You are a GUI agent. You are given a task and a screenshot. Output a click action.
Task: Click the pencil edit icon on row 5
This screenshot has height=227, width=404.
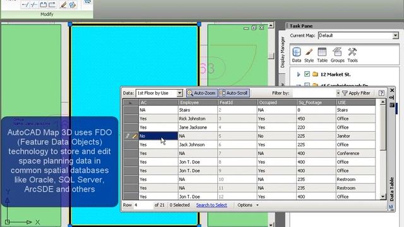tap(134, 136)
